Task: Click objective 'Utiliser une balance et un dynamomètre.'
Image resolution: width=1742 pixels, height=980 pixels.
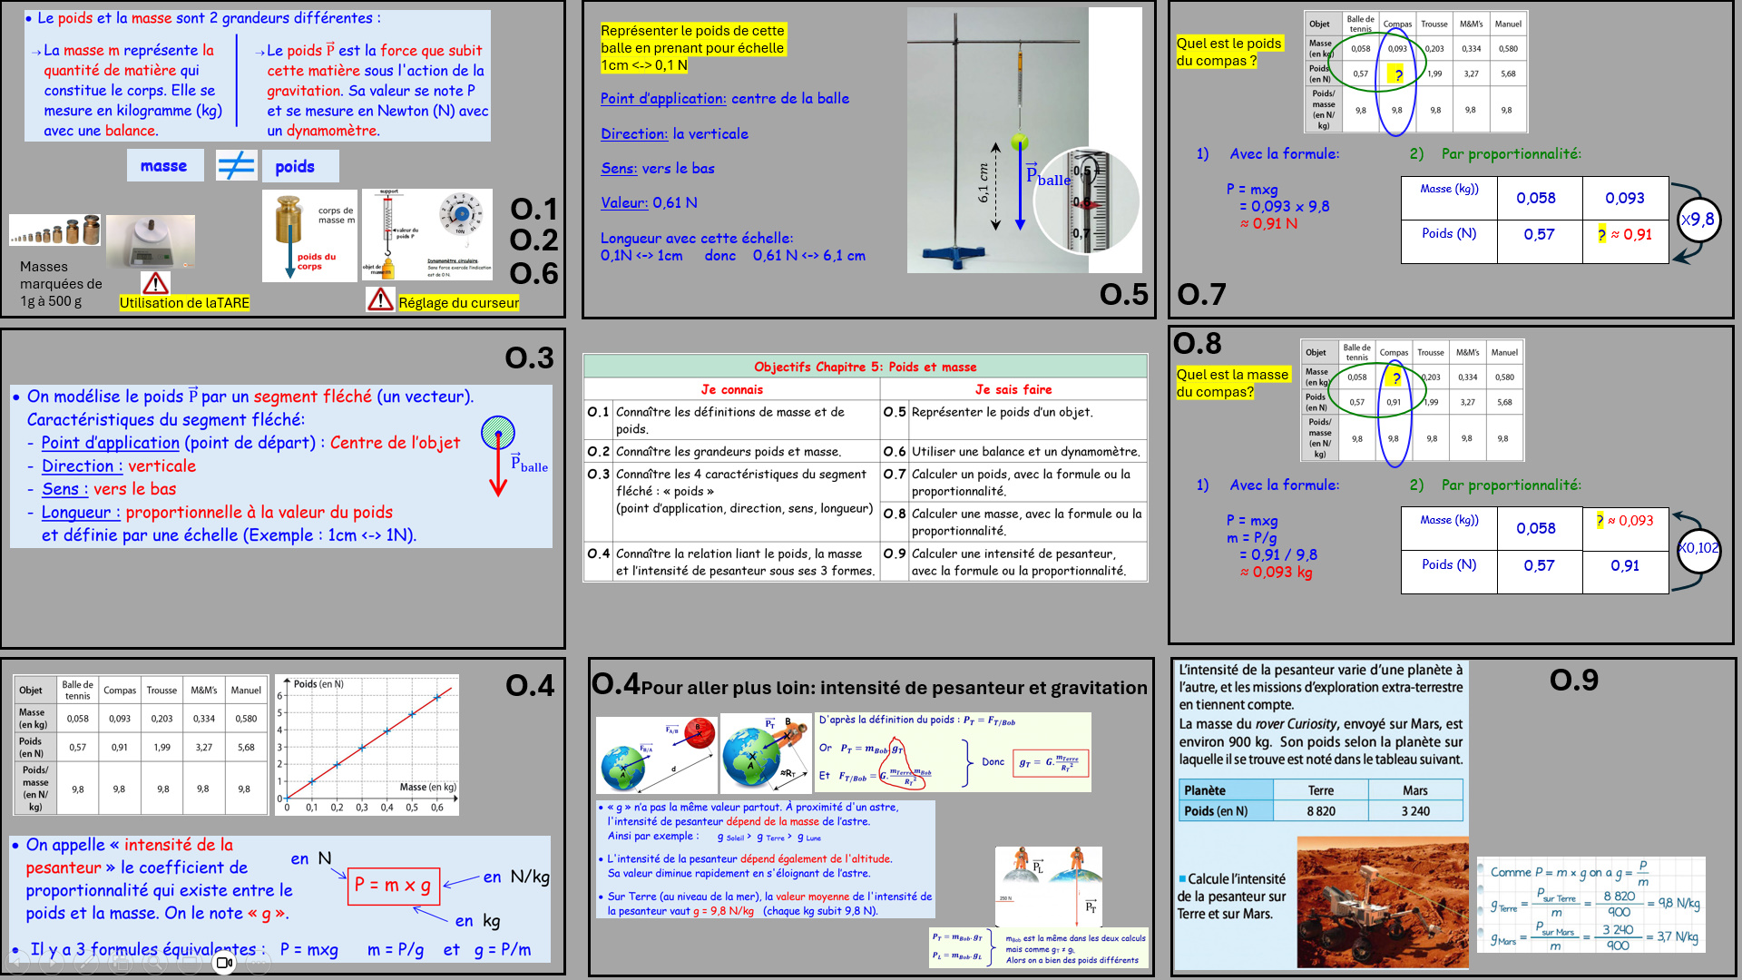Action: click(x=1025, y=452)
